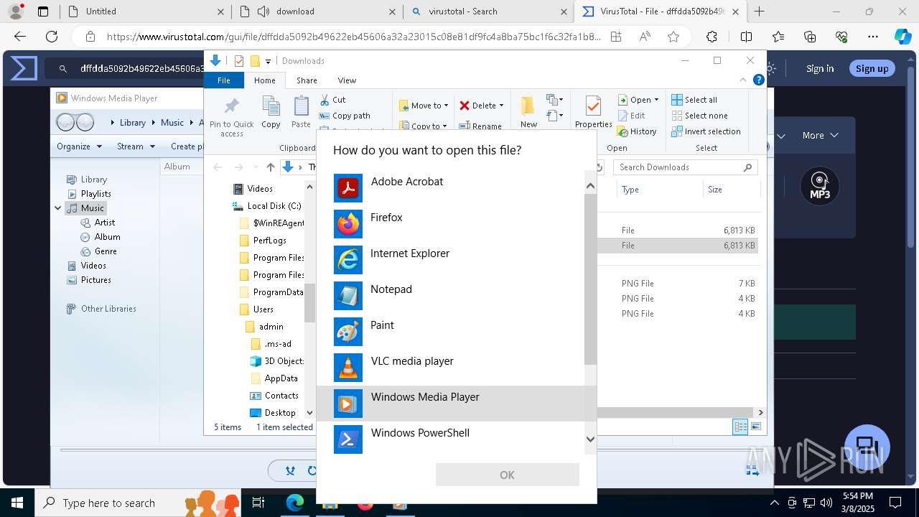
Task: Open Pictures in Media Player library
Action: 95,280
